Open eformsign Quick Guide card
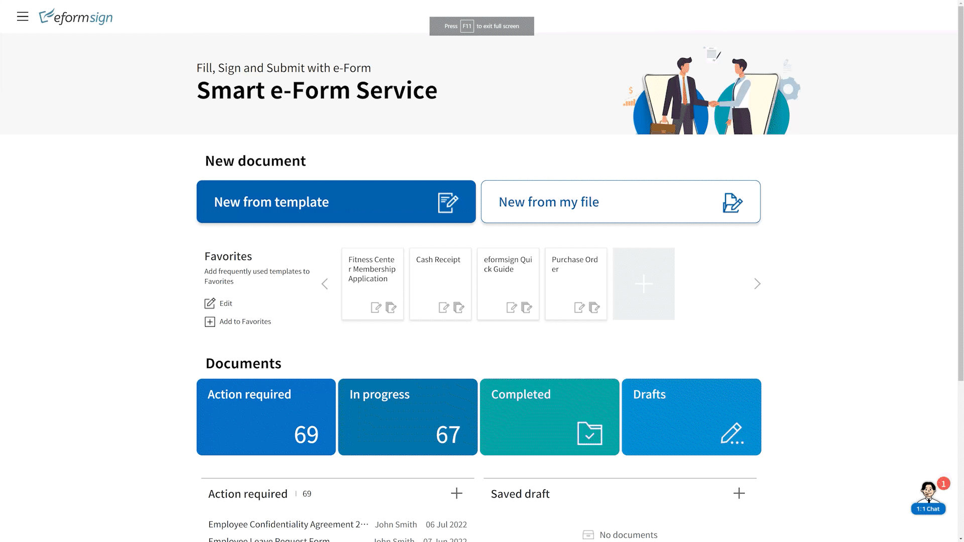 [508, 284]
